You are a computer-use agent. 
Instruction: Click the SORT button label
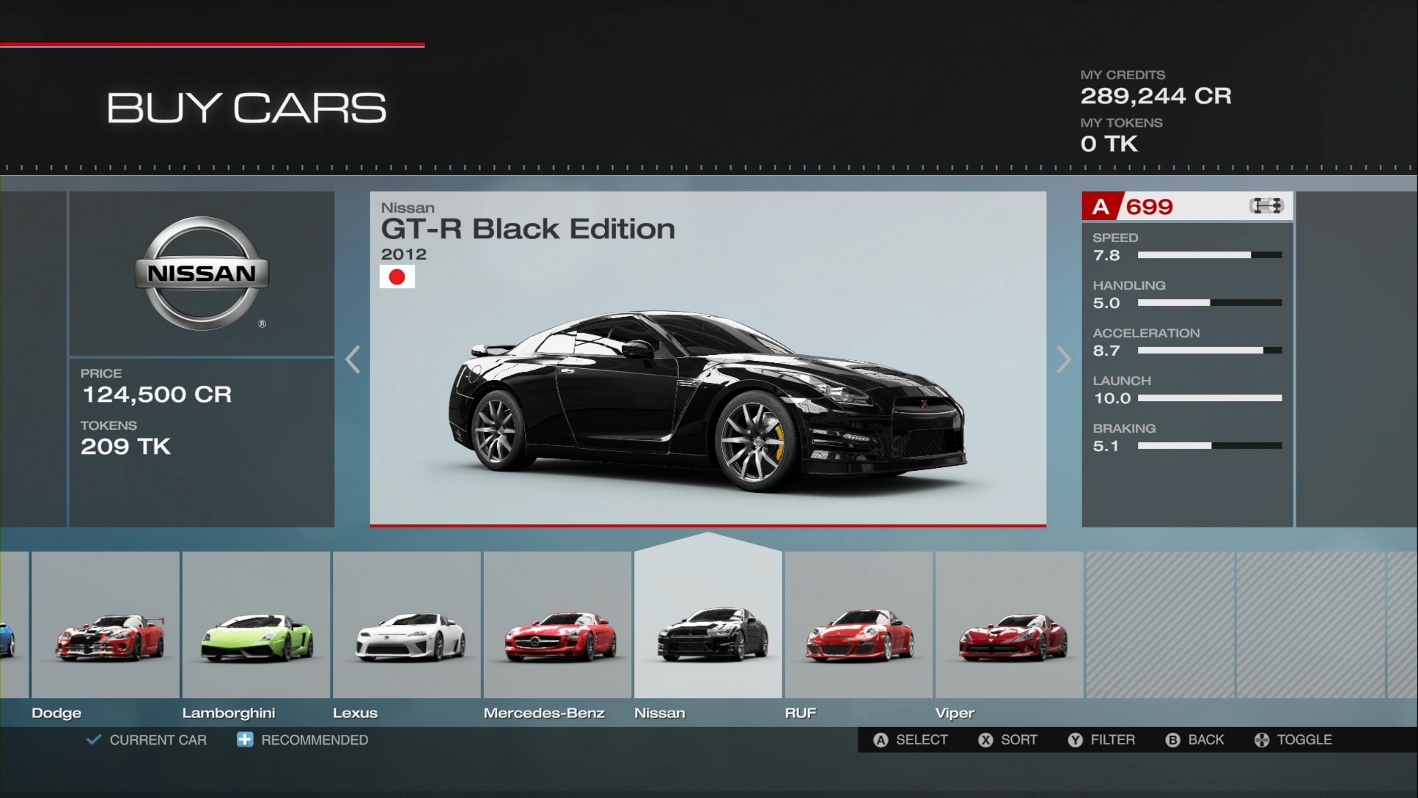click(x=1019, y=740)
